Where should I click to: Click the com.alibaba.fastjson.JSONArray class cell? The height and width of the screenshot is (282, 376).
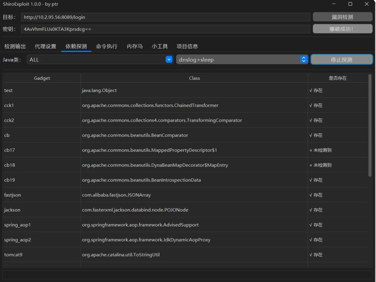point(194,195)
